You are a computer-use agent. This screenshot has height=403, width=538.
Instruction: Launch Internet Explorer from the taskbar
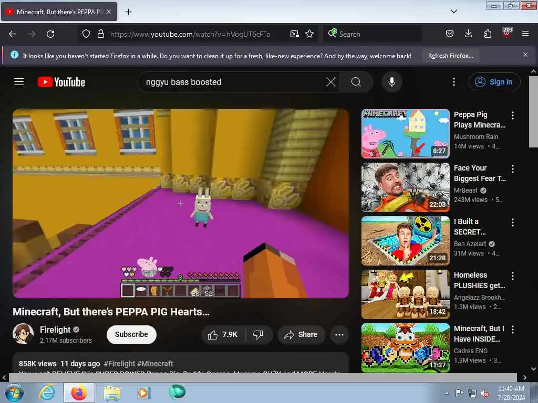pyautogui.click(x=47, y=393)
